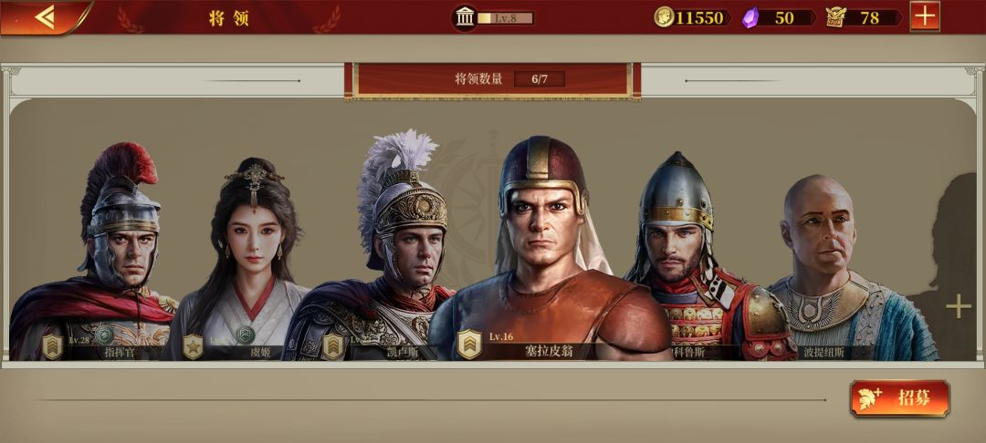Tap the green emblem on 指挥官 card

pos(104,335)
